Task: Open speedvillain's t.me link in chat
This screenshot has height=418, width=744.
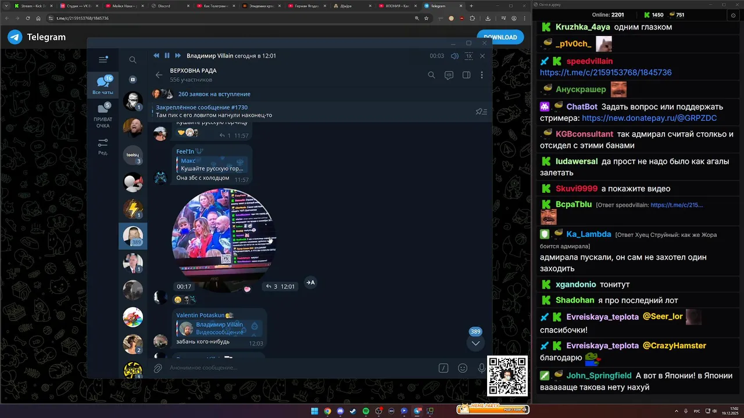Action: tap(606, 73)
